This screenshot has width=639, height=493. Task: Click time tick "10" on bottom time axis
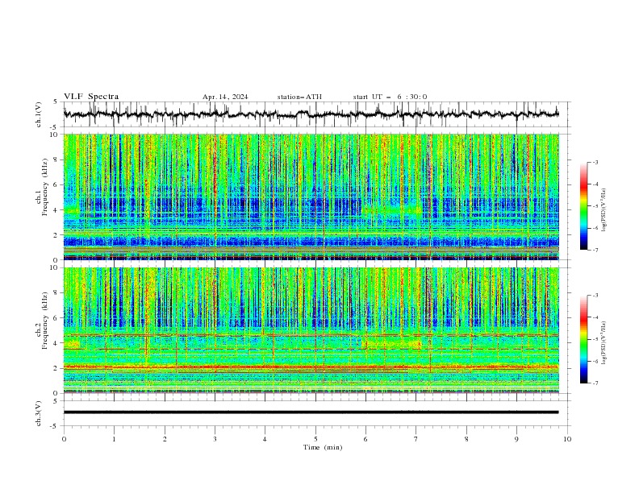click(567, 439)
